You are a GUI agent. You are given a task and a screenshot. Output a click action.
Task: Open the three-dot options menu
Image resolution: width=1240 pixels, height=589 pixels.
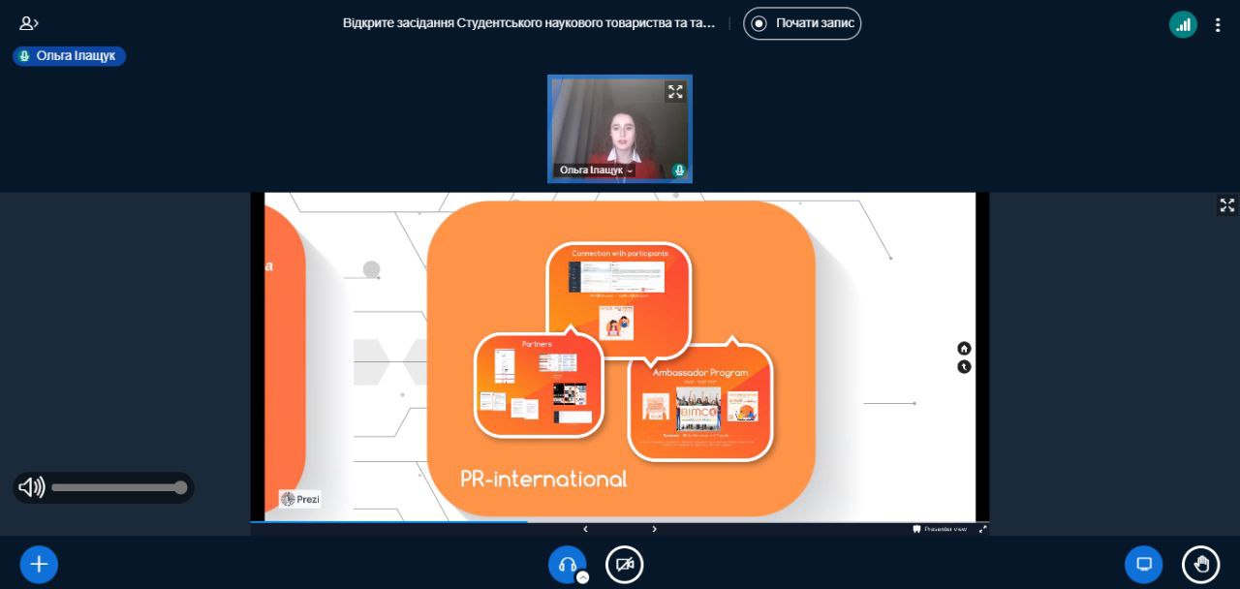1219,25
